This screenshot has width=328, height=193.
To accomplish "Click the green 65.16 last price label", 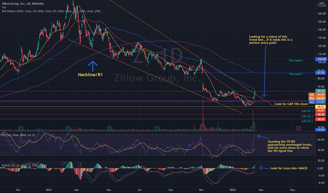I will click(321, 91).
